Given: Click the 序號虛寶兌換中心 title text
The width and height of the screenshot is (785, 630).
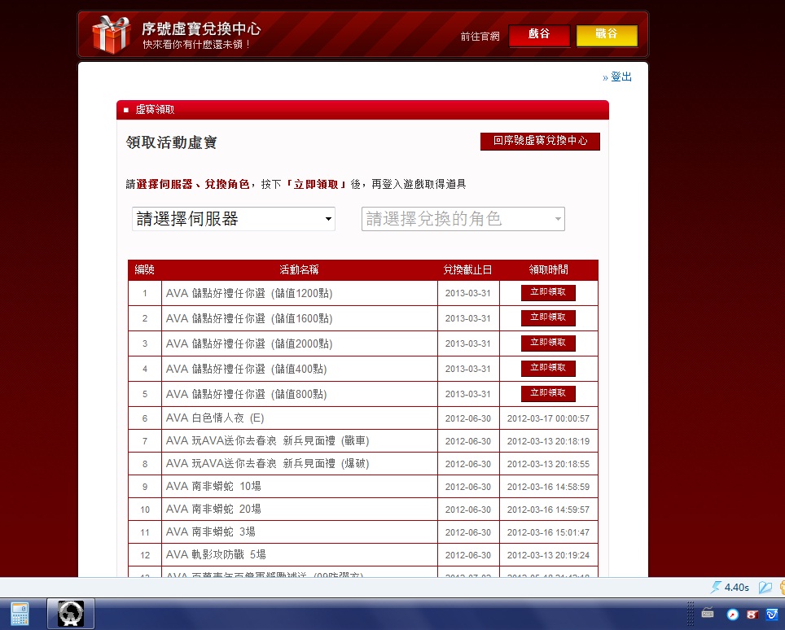Looking at the screenshot, I should 201,28.
